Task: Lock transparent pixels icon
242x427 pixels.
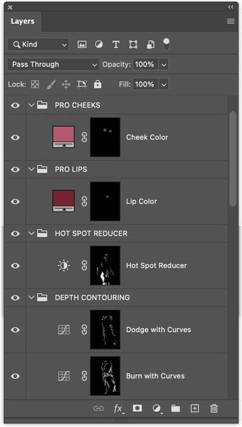Action: [x=35, y=84]
